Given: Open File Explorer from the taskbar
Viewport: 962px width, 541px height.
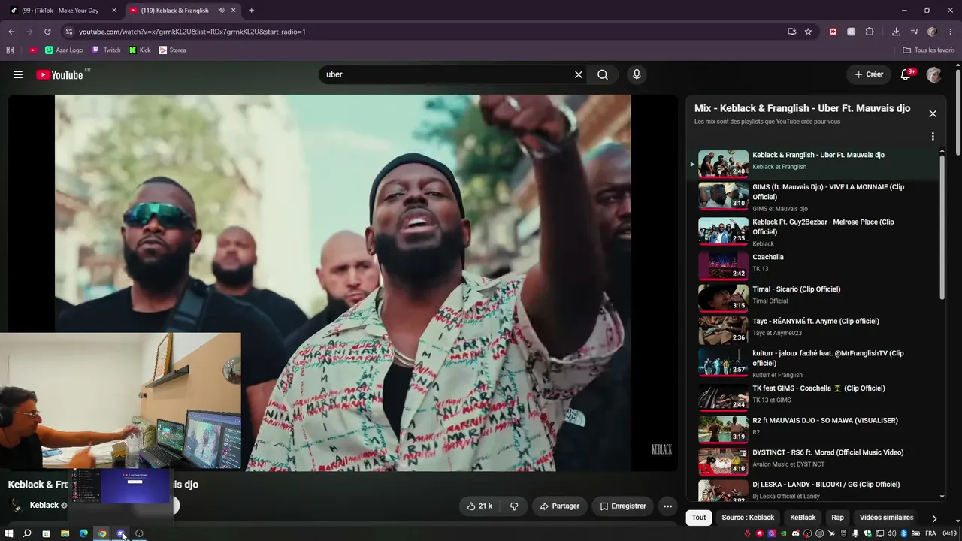Looking at the screenshot, I should tap(65, 533).
